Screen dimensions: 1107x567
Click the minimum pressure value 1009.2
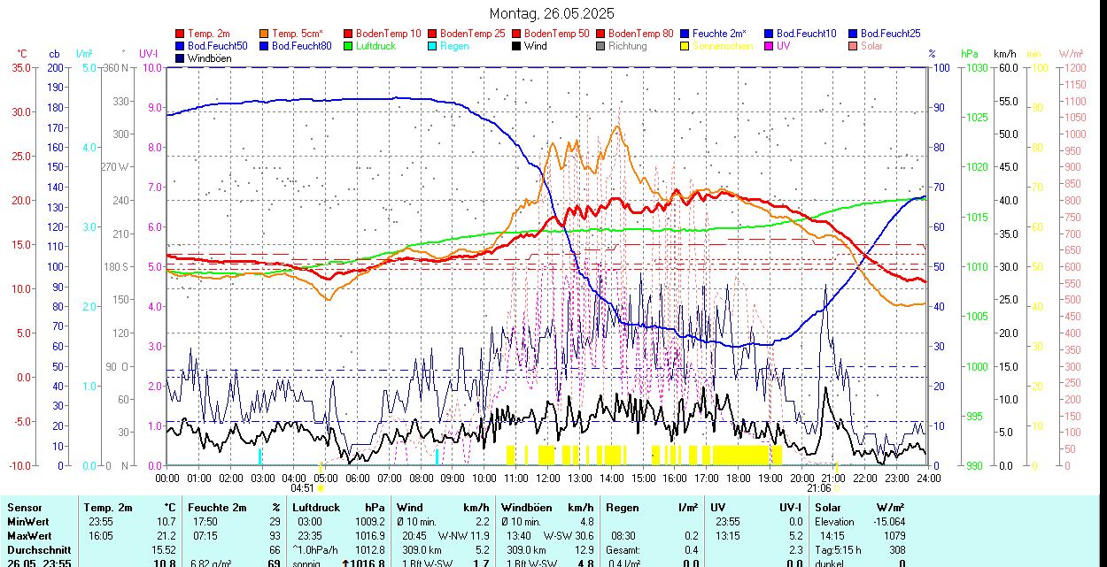pos(369,522)
